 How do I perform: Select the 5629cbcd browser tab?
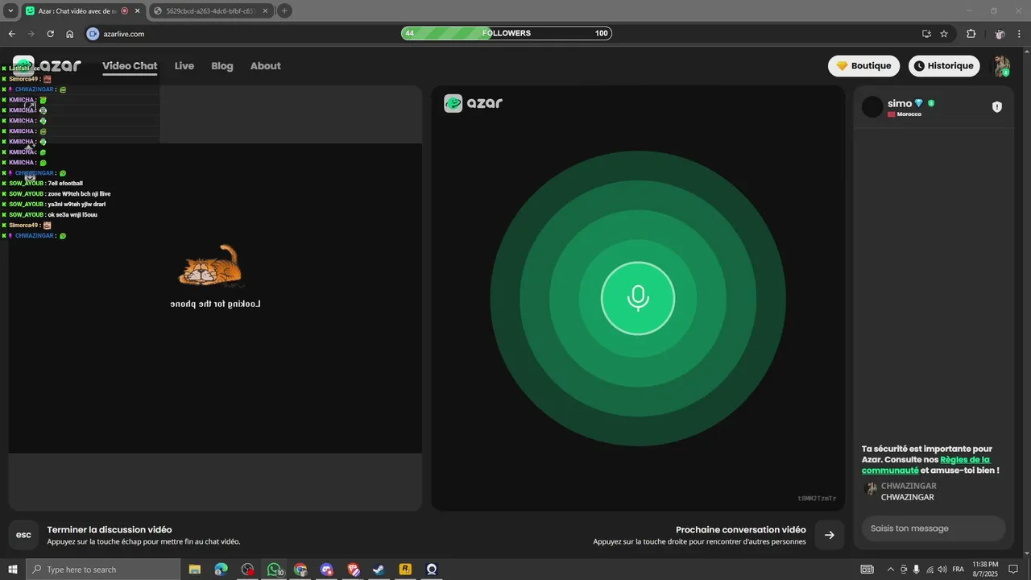click(209, 11)
